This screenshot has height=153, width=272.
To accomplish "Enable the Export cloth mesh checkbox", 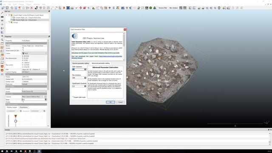I will click(x=73, y=97).
